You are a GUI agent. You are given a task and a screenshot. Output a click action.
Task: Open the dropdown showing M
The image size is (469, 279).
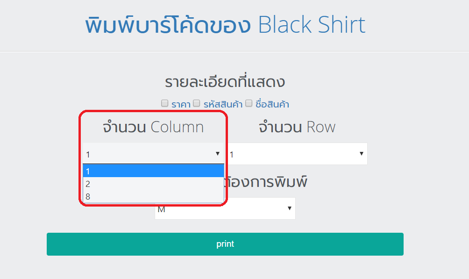click(224, 209)
